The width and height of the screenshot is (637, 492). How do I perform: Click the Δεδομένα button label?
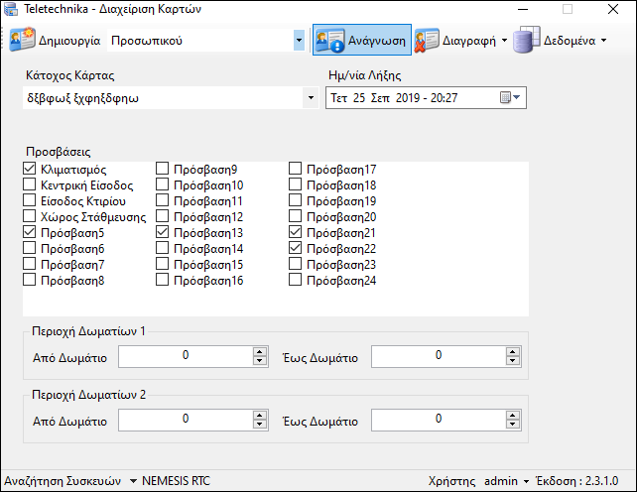point(570,41)
